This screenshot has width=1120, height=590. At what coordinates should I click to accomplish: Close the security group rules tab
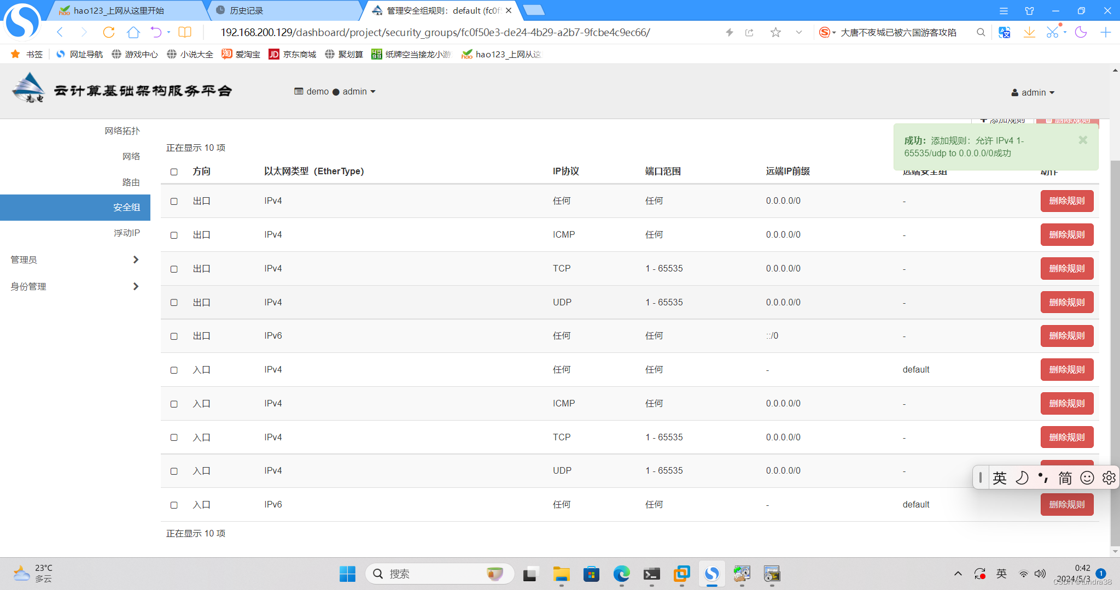(509, 10)
